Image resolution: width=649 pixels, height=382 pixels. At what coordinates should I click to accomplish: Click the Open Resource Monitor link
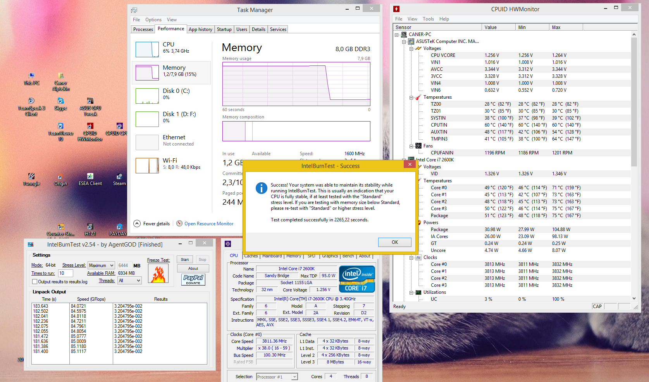point(209,224)
